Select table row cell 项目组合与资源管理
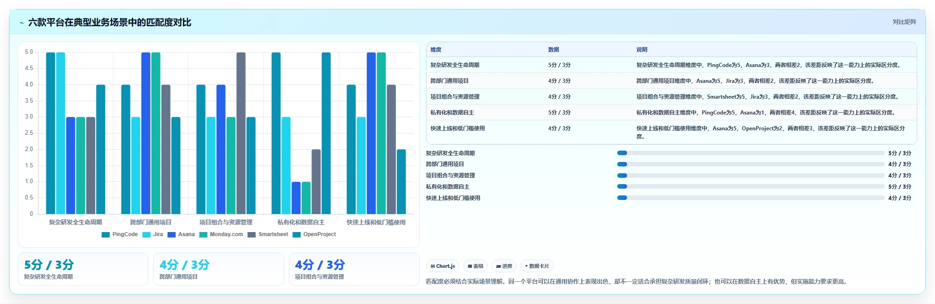Screen dimensions: 935x304 (455, 97)
